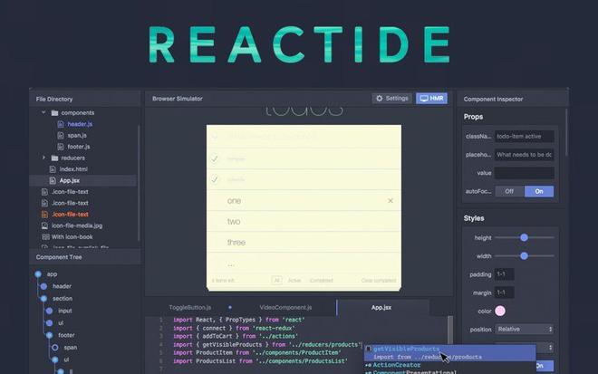Collapse the components folder chevron
This screenshot has width=598, height=374.
43,112
